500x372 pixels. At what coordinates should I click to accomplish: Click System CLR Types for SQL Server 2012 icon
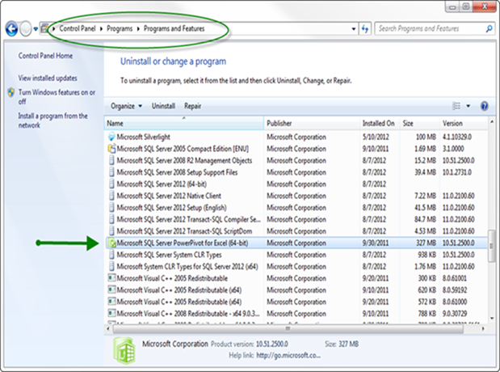(x=111, y=267)
